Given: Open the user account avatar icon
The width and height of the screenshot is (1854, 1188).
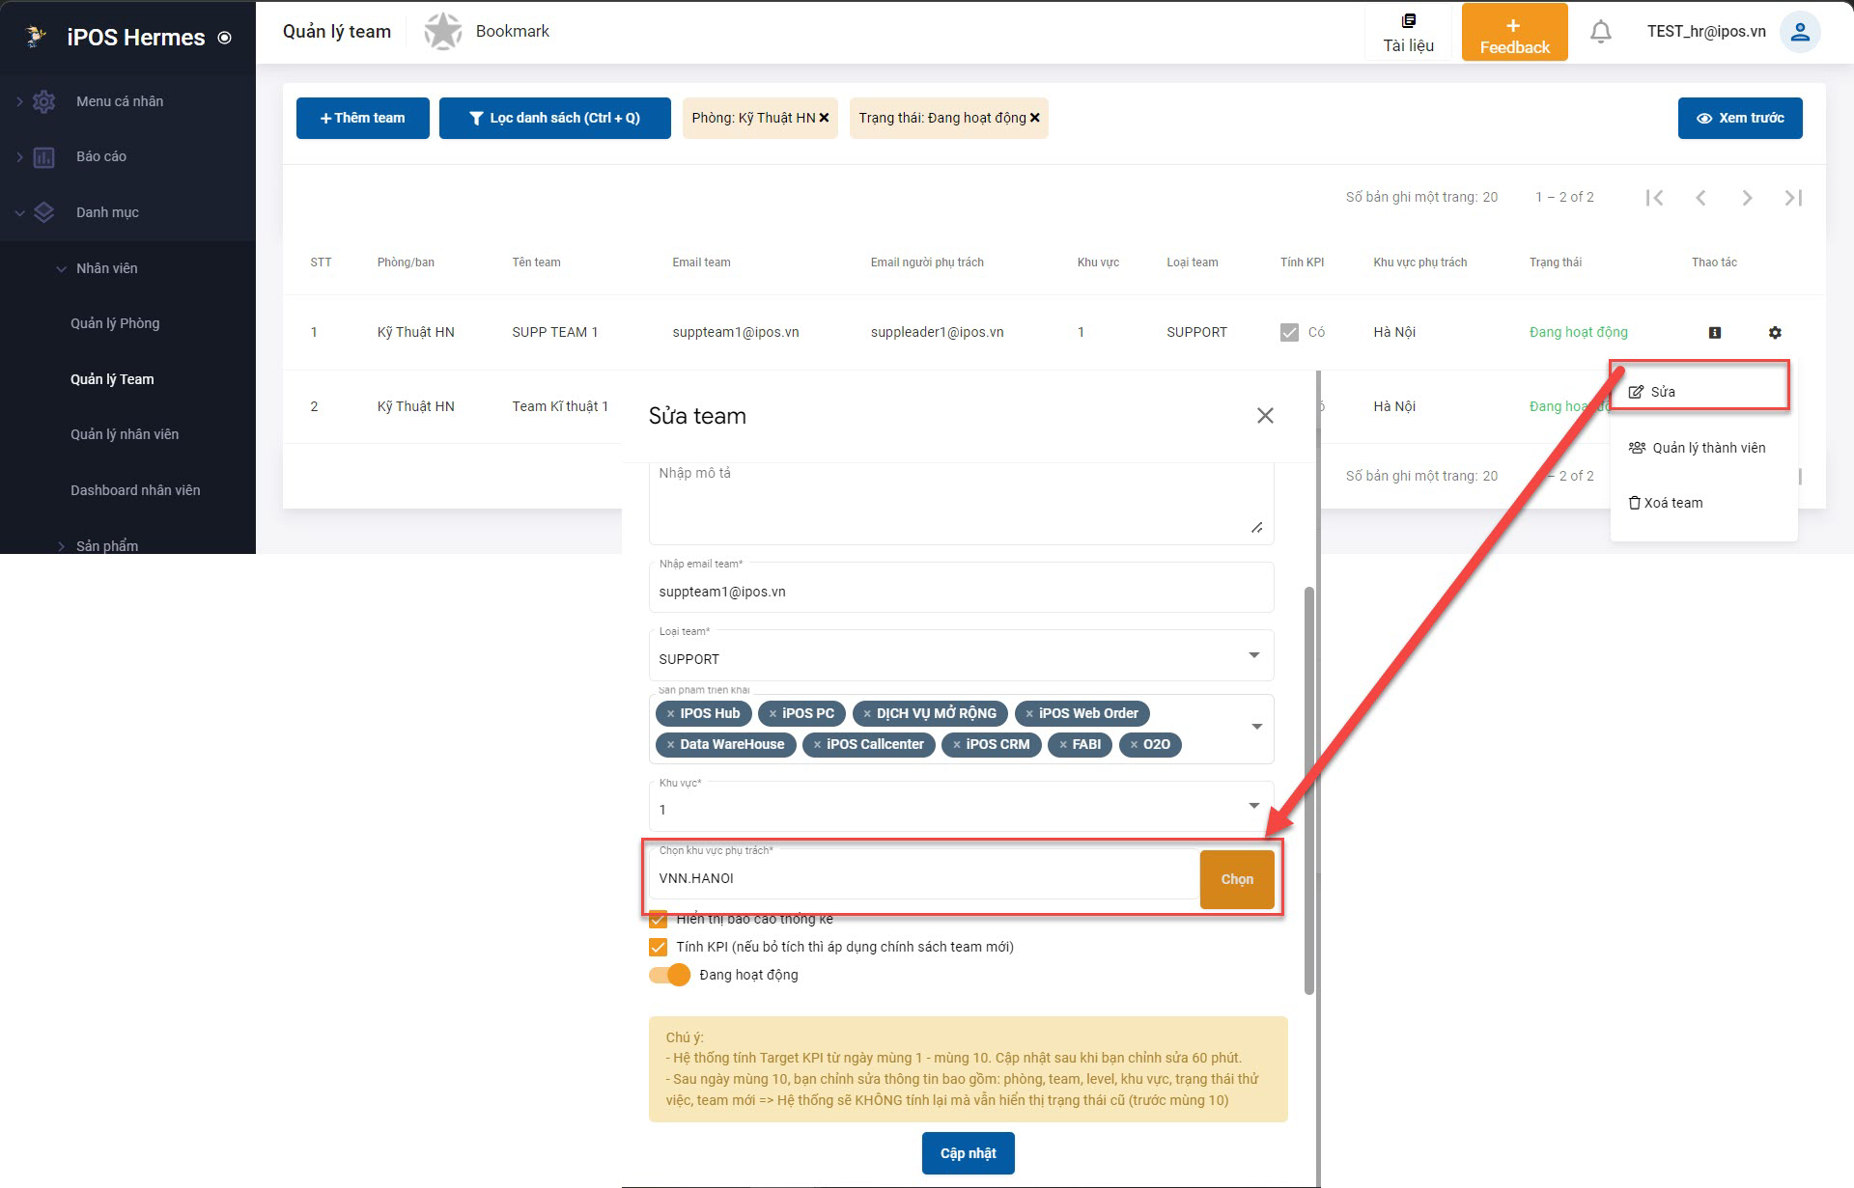Looking at the screenshot, I should 1799,32.
